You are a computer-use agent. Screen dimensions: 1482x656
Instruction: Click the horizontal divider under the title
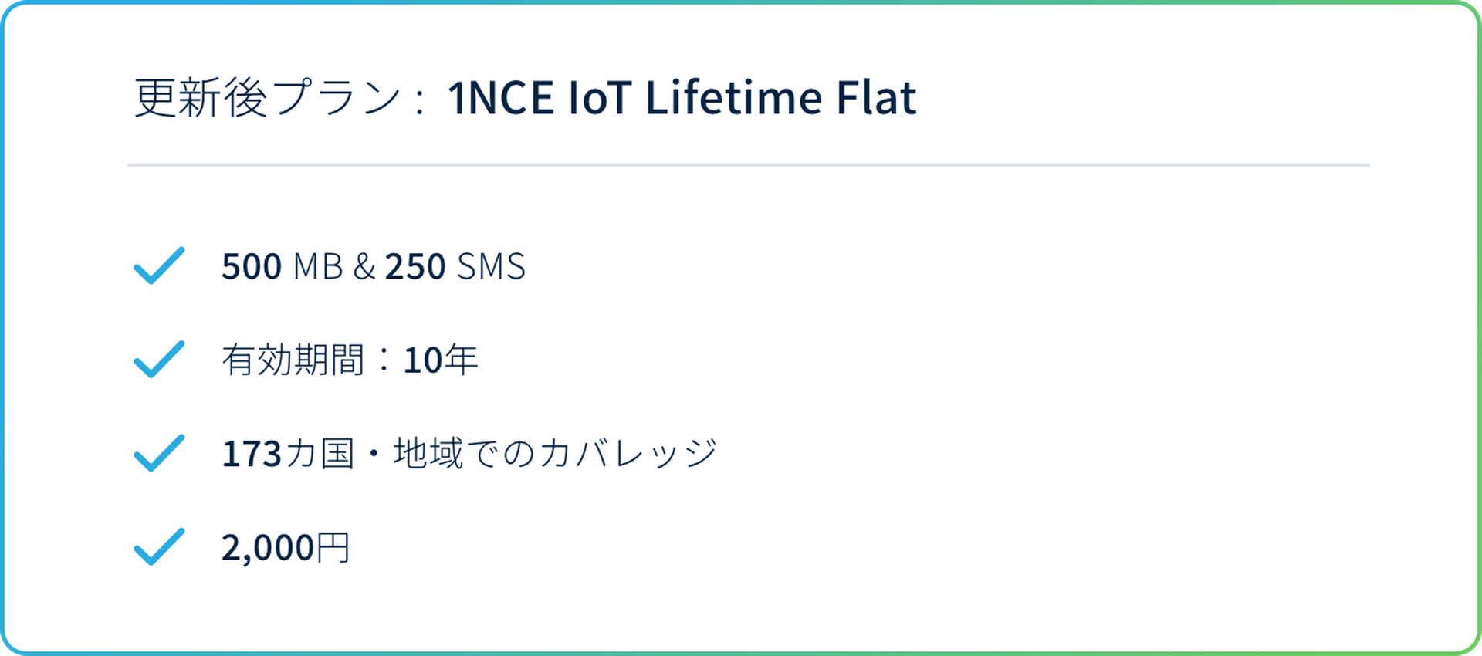(x=749, y=165)
